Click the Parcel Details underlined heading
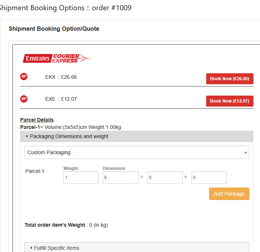The image size is (260, 252). [x=37, y=120]
